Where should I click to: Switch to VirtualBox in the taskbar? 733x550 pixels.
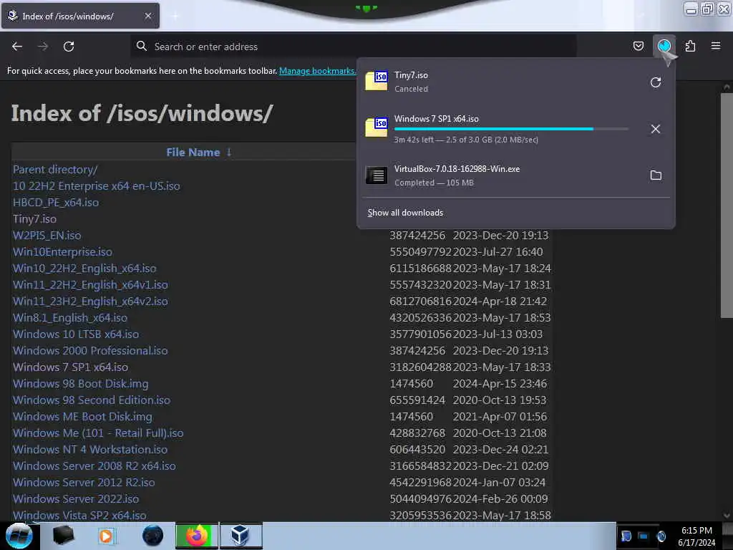coord(241,536)
